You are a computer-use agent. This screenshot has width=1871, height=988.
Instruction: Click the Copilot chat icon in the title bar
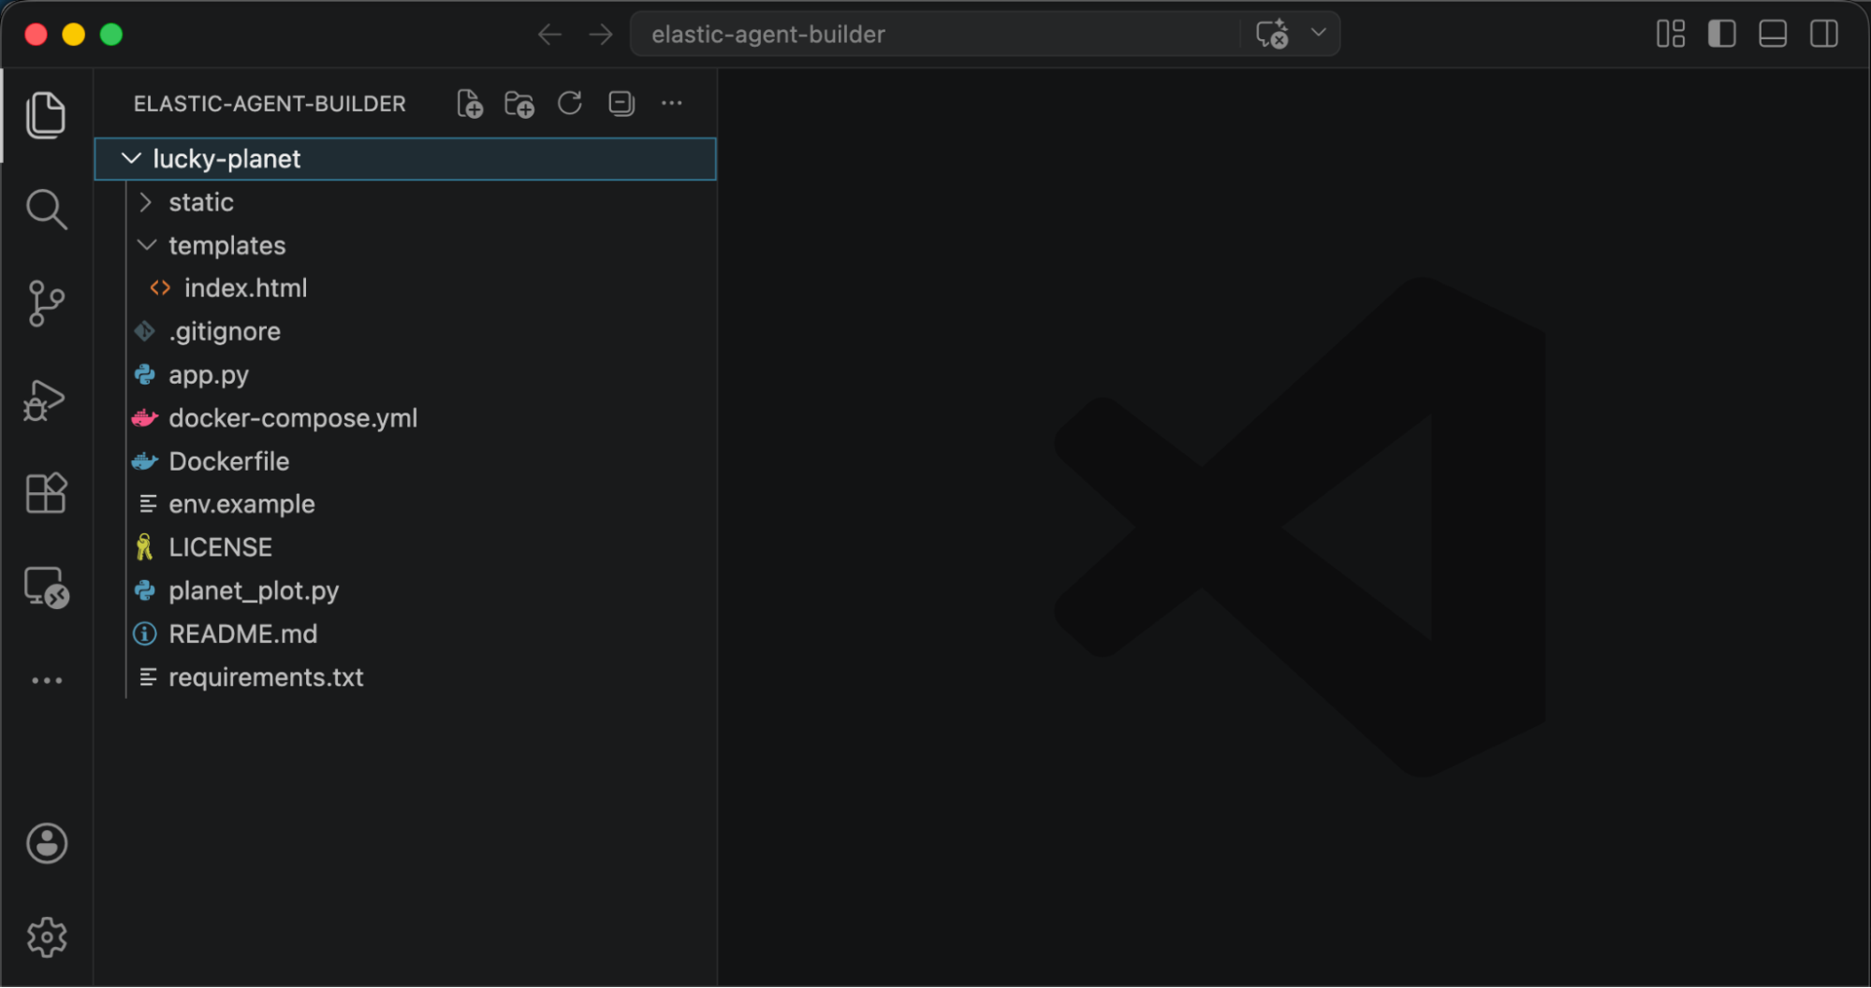click(1272, 34)
